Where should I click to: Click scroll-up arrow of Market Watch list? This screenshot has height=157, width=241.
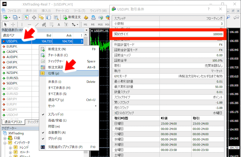point(86,35)
